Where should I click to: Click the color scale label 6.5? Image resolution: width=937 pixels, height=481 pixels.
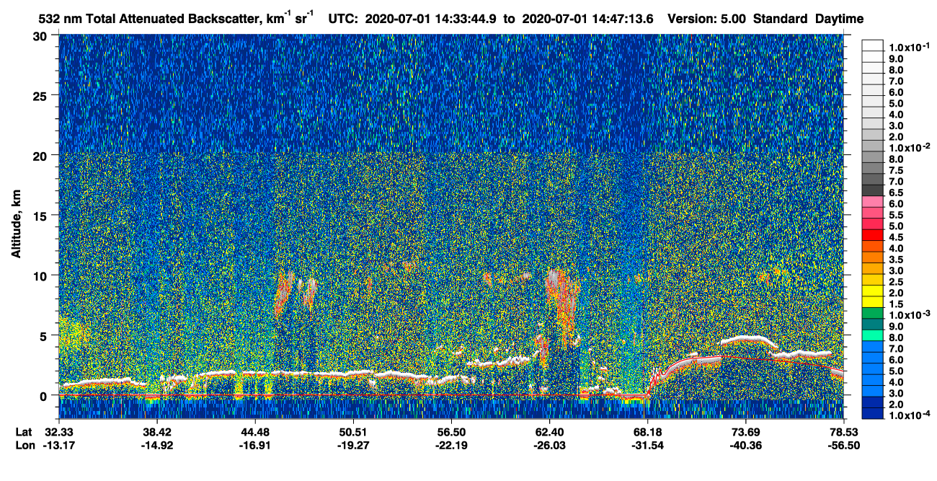click(x=896, y=193)
